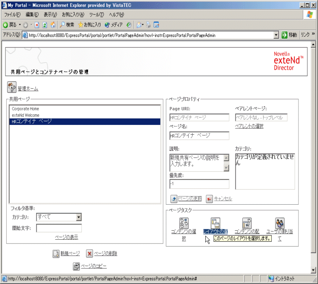This screenshot has height=284, width=318.
Task: Click the History icon in toolbar
Action: pos(129,25)
